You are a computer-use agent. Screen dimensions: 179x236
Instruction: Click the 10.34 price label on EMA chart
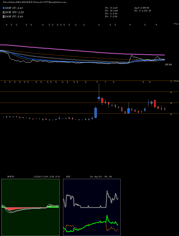tap(168, 65)
